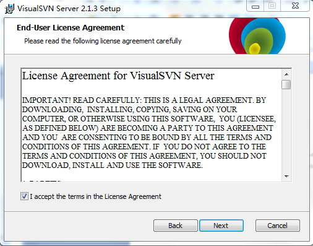Click the End-User License Agreement header title

(x=71, y=28)
